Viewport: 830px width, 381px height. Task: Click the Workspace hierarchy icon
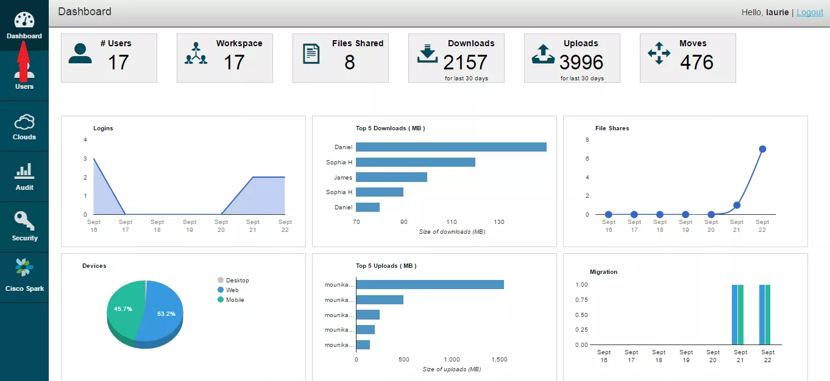[196, 54]
